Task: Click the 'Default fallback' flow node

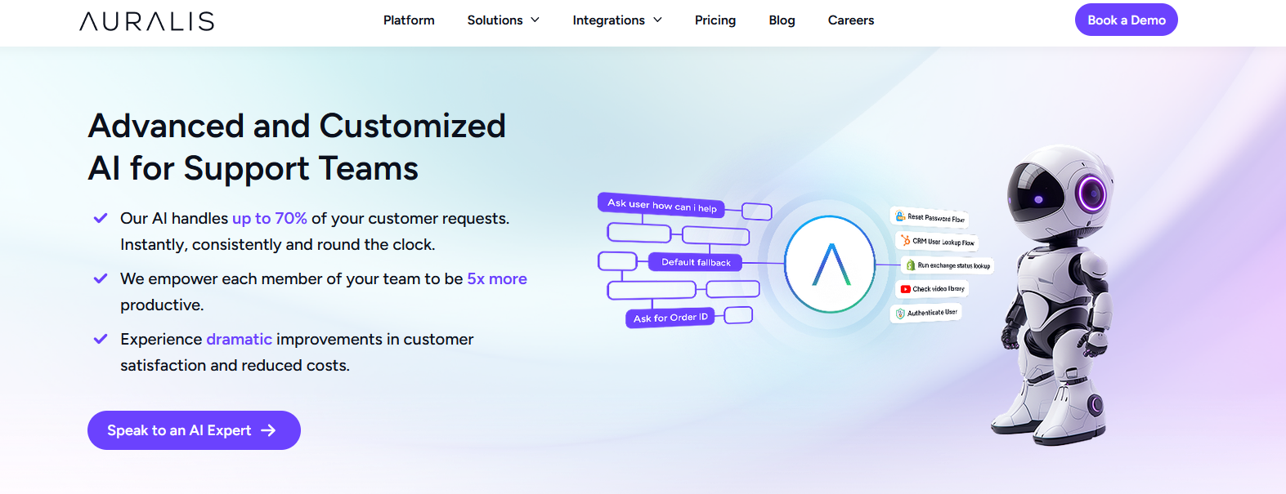Action: point(696,262)
